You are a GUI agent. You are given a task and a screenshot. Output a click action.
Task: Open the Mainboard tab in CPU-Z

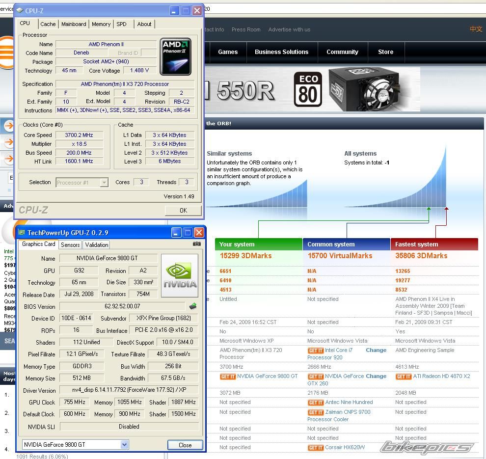pos(74,24)
